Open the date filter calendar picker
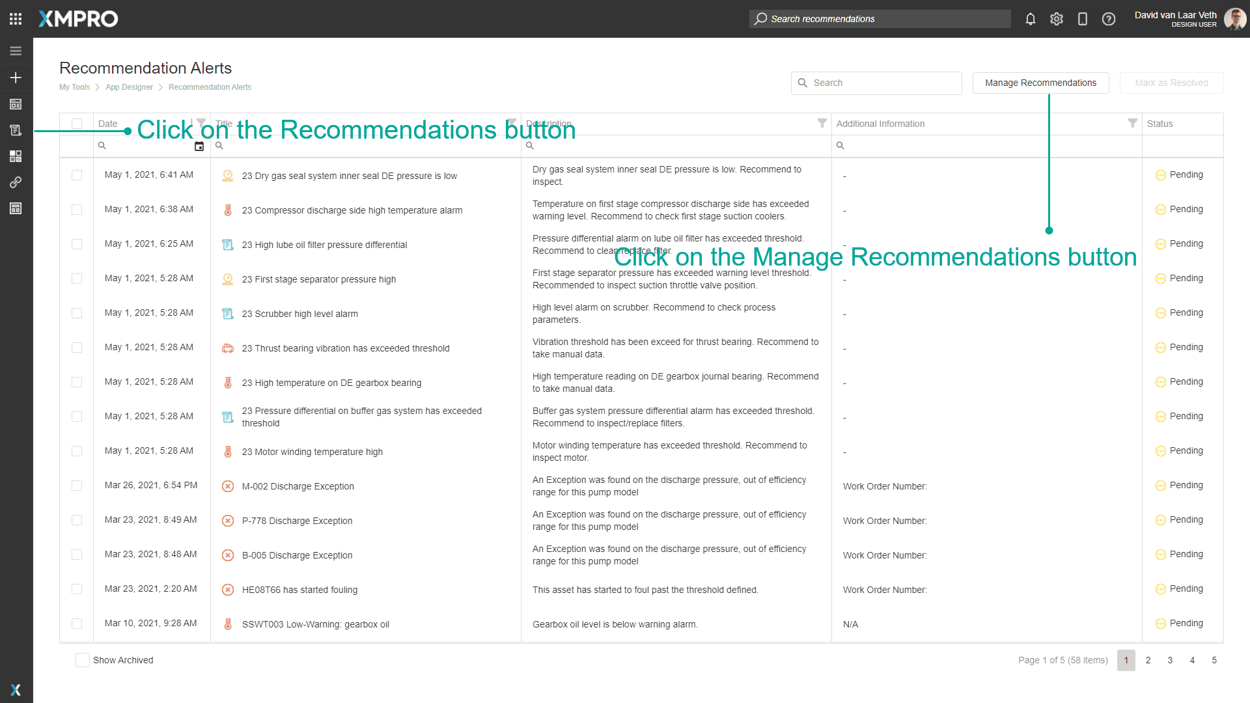Viewport: 1250px width, 703px height. click(199, 146)
